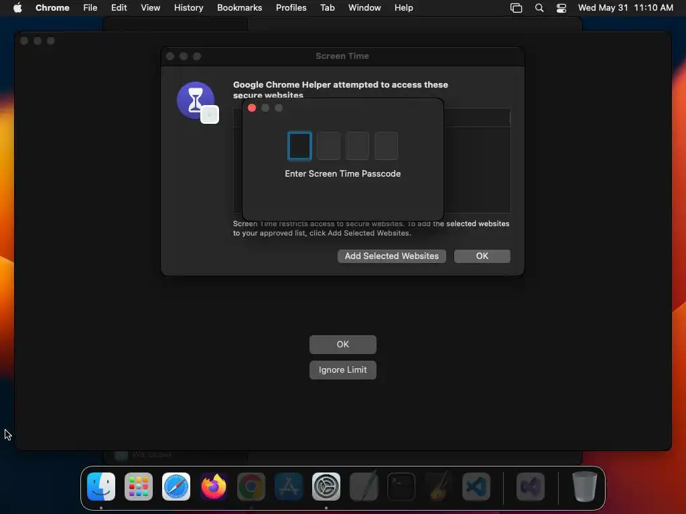Viewport: 686px width, 514px height.
Task: Open the Tab menu
Action: pyautogui.click(x=327, y=7)
